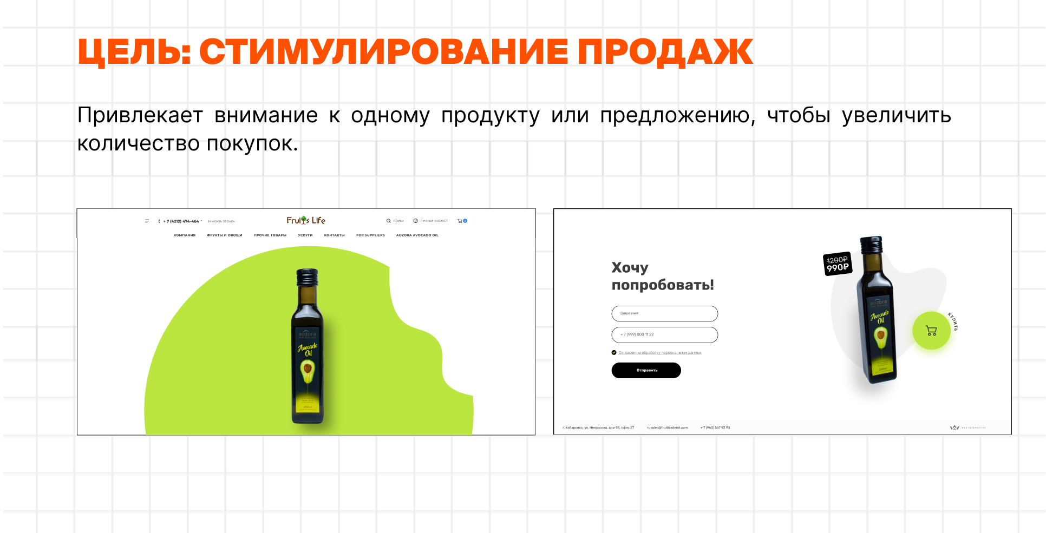Focus the phone number input field
The width and height of the screenshot is (1046, 533).
click(x=665, y=335)
